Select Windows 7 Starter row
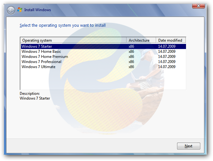Viewport: 213px width, 161px height. tap(103, 46)
